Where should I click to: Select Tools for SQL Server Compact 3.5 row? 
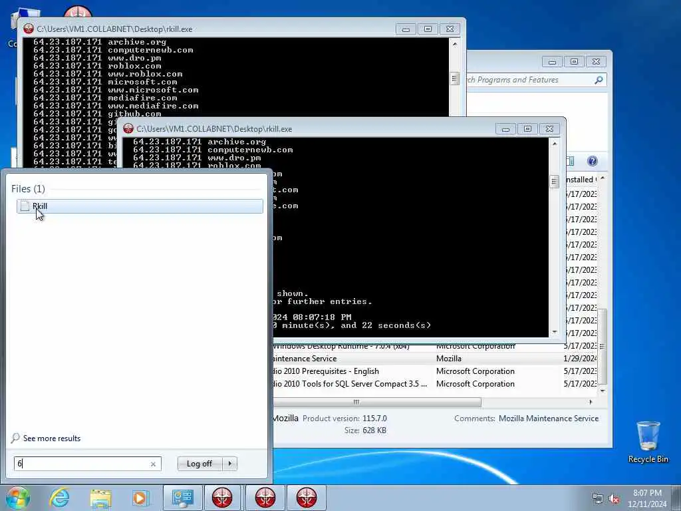click(435, 384)
